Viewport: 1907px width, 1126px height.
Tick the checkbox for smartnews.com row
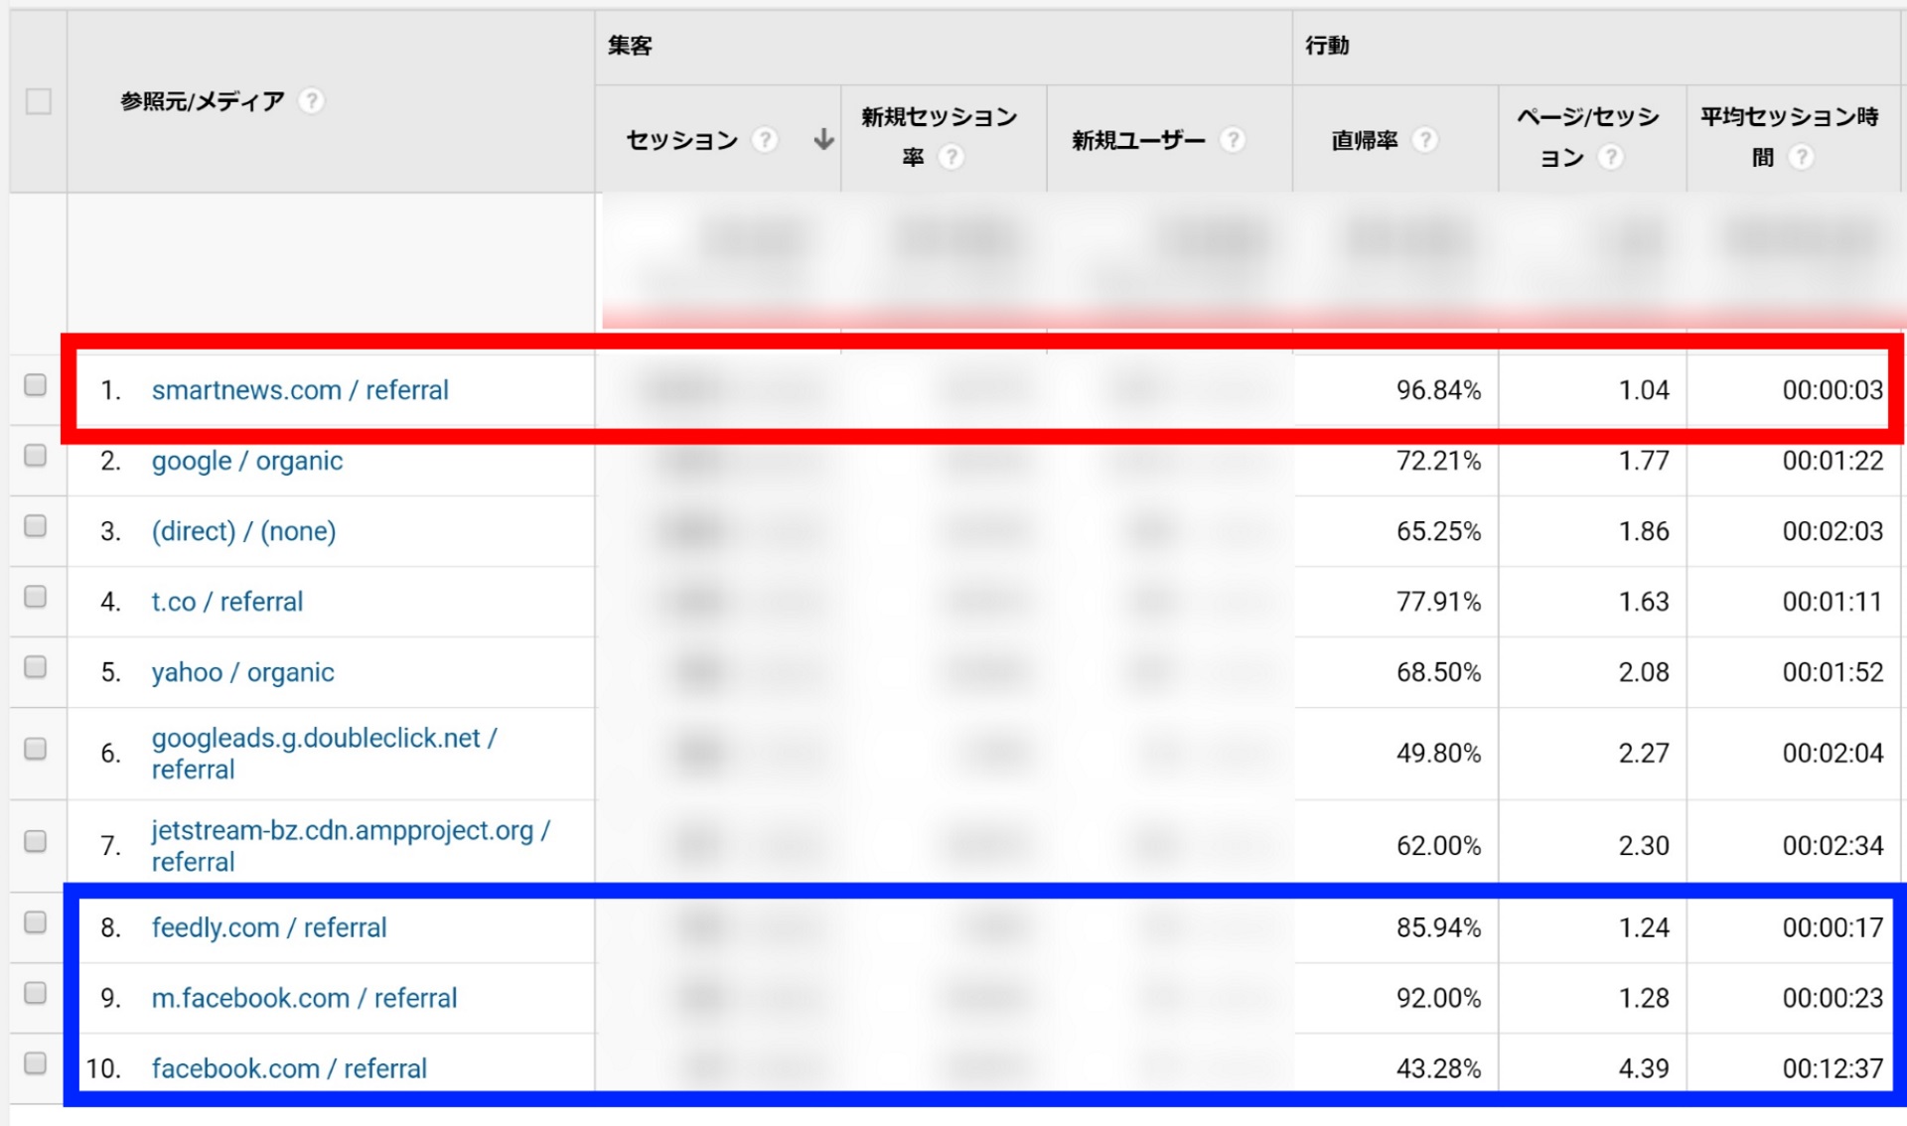point(36,385)
